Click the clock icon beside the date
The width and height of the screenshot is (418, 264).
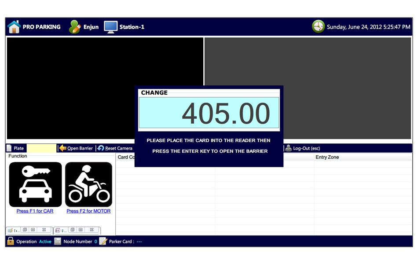[318, 27]
